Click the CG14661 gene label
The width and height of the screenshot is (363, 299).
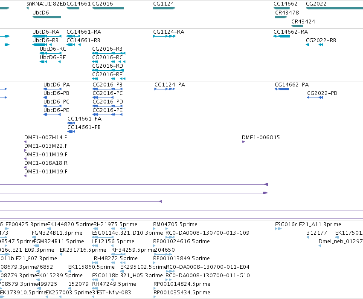point(78,4)
